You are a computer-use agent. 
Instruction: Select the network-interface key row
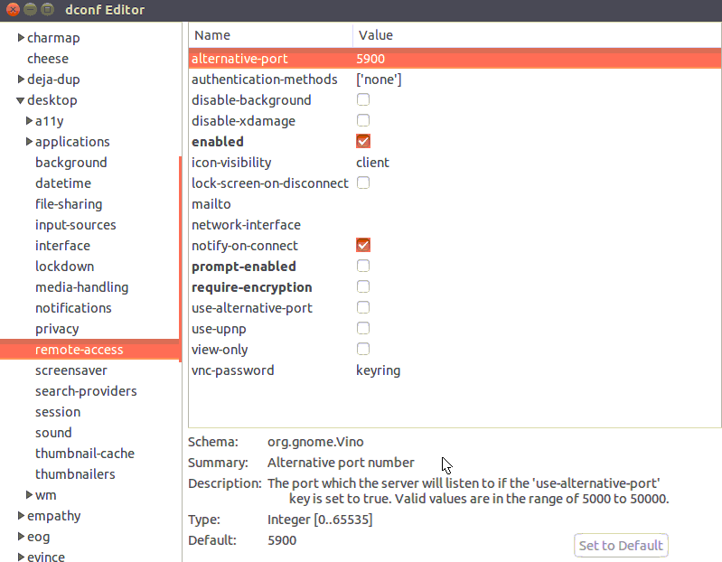455,225
